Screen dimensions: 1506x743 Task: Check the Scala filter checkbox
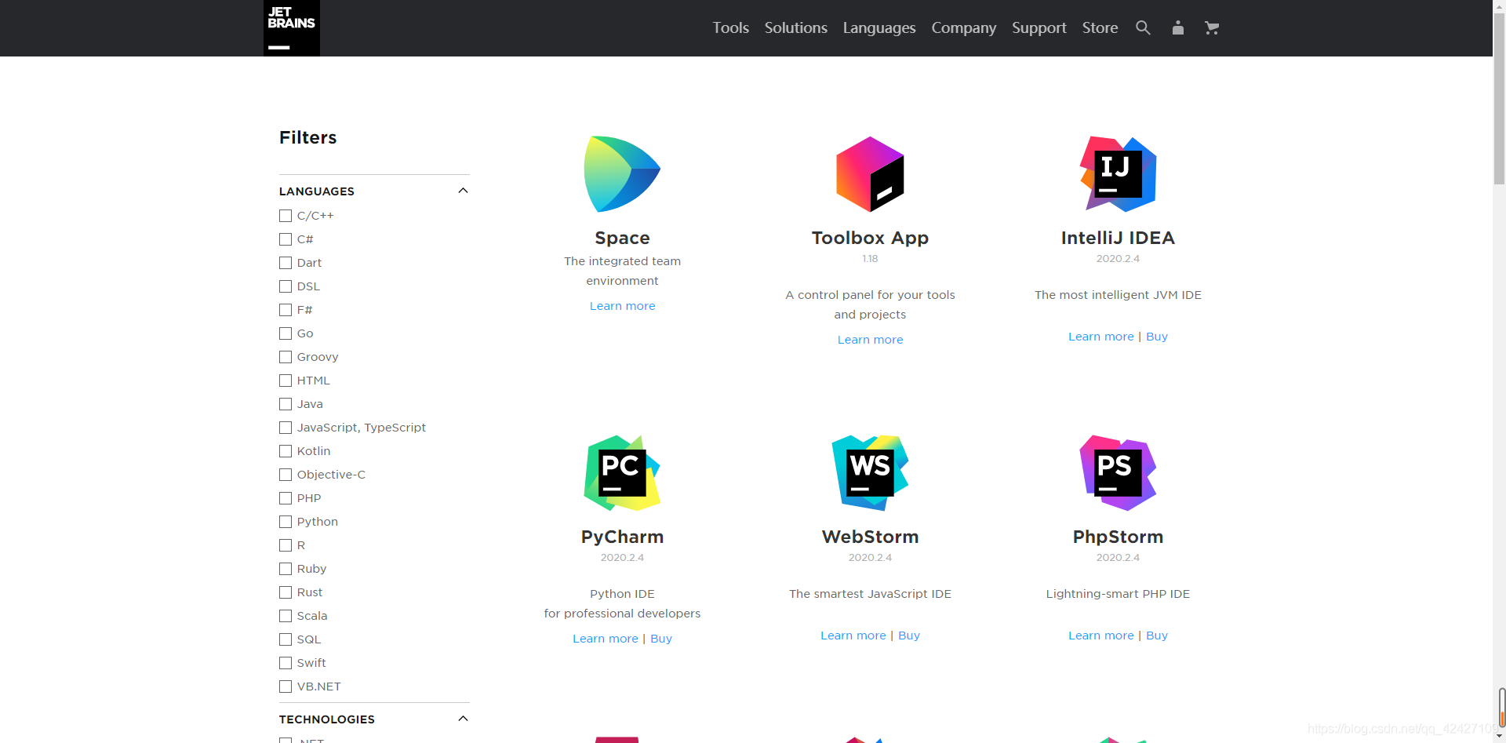[286, 616]
